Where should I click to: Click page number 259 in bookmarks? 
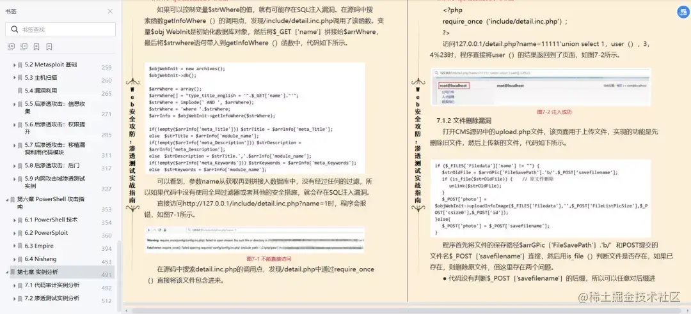(106, 68)
